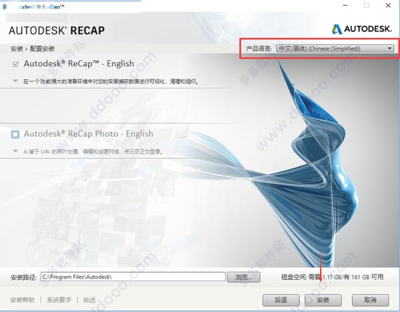The width and height of the screenshot is (400, 312).
Task: Click the install path field C:\Program Files\Autodesk\
Action: point(133,277)
